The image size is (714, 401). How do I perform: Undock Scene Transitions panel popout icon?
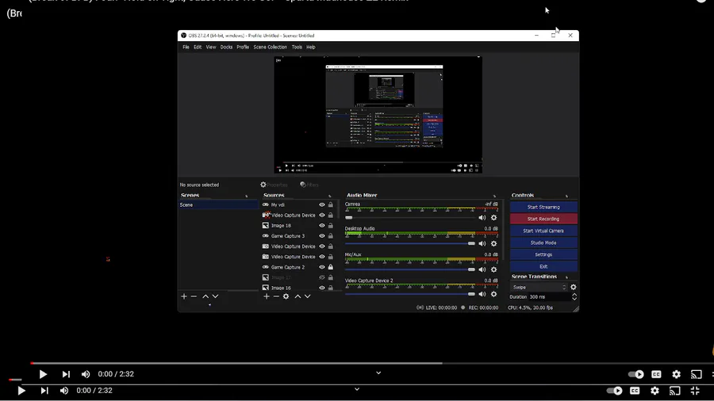coord(566,277)
